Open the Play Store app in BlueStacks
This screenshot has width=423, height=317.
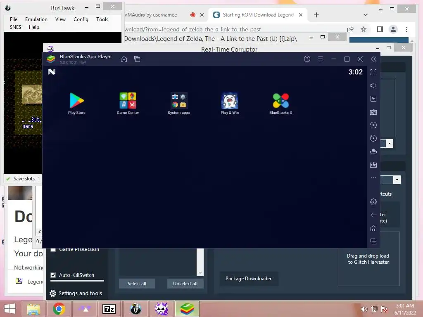pos(77,104)
